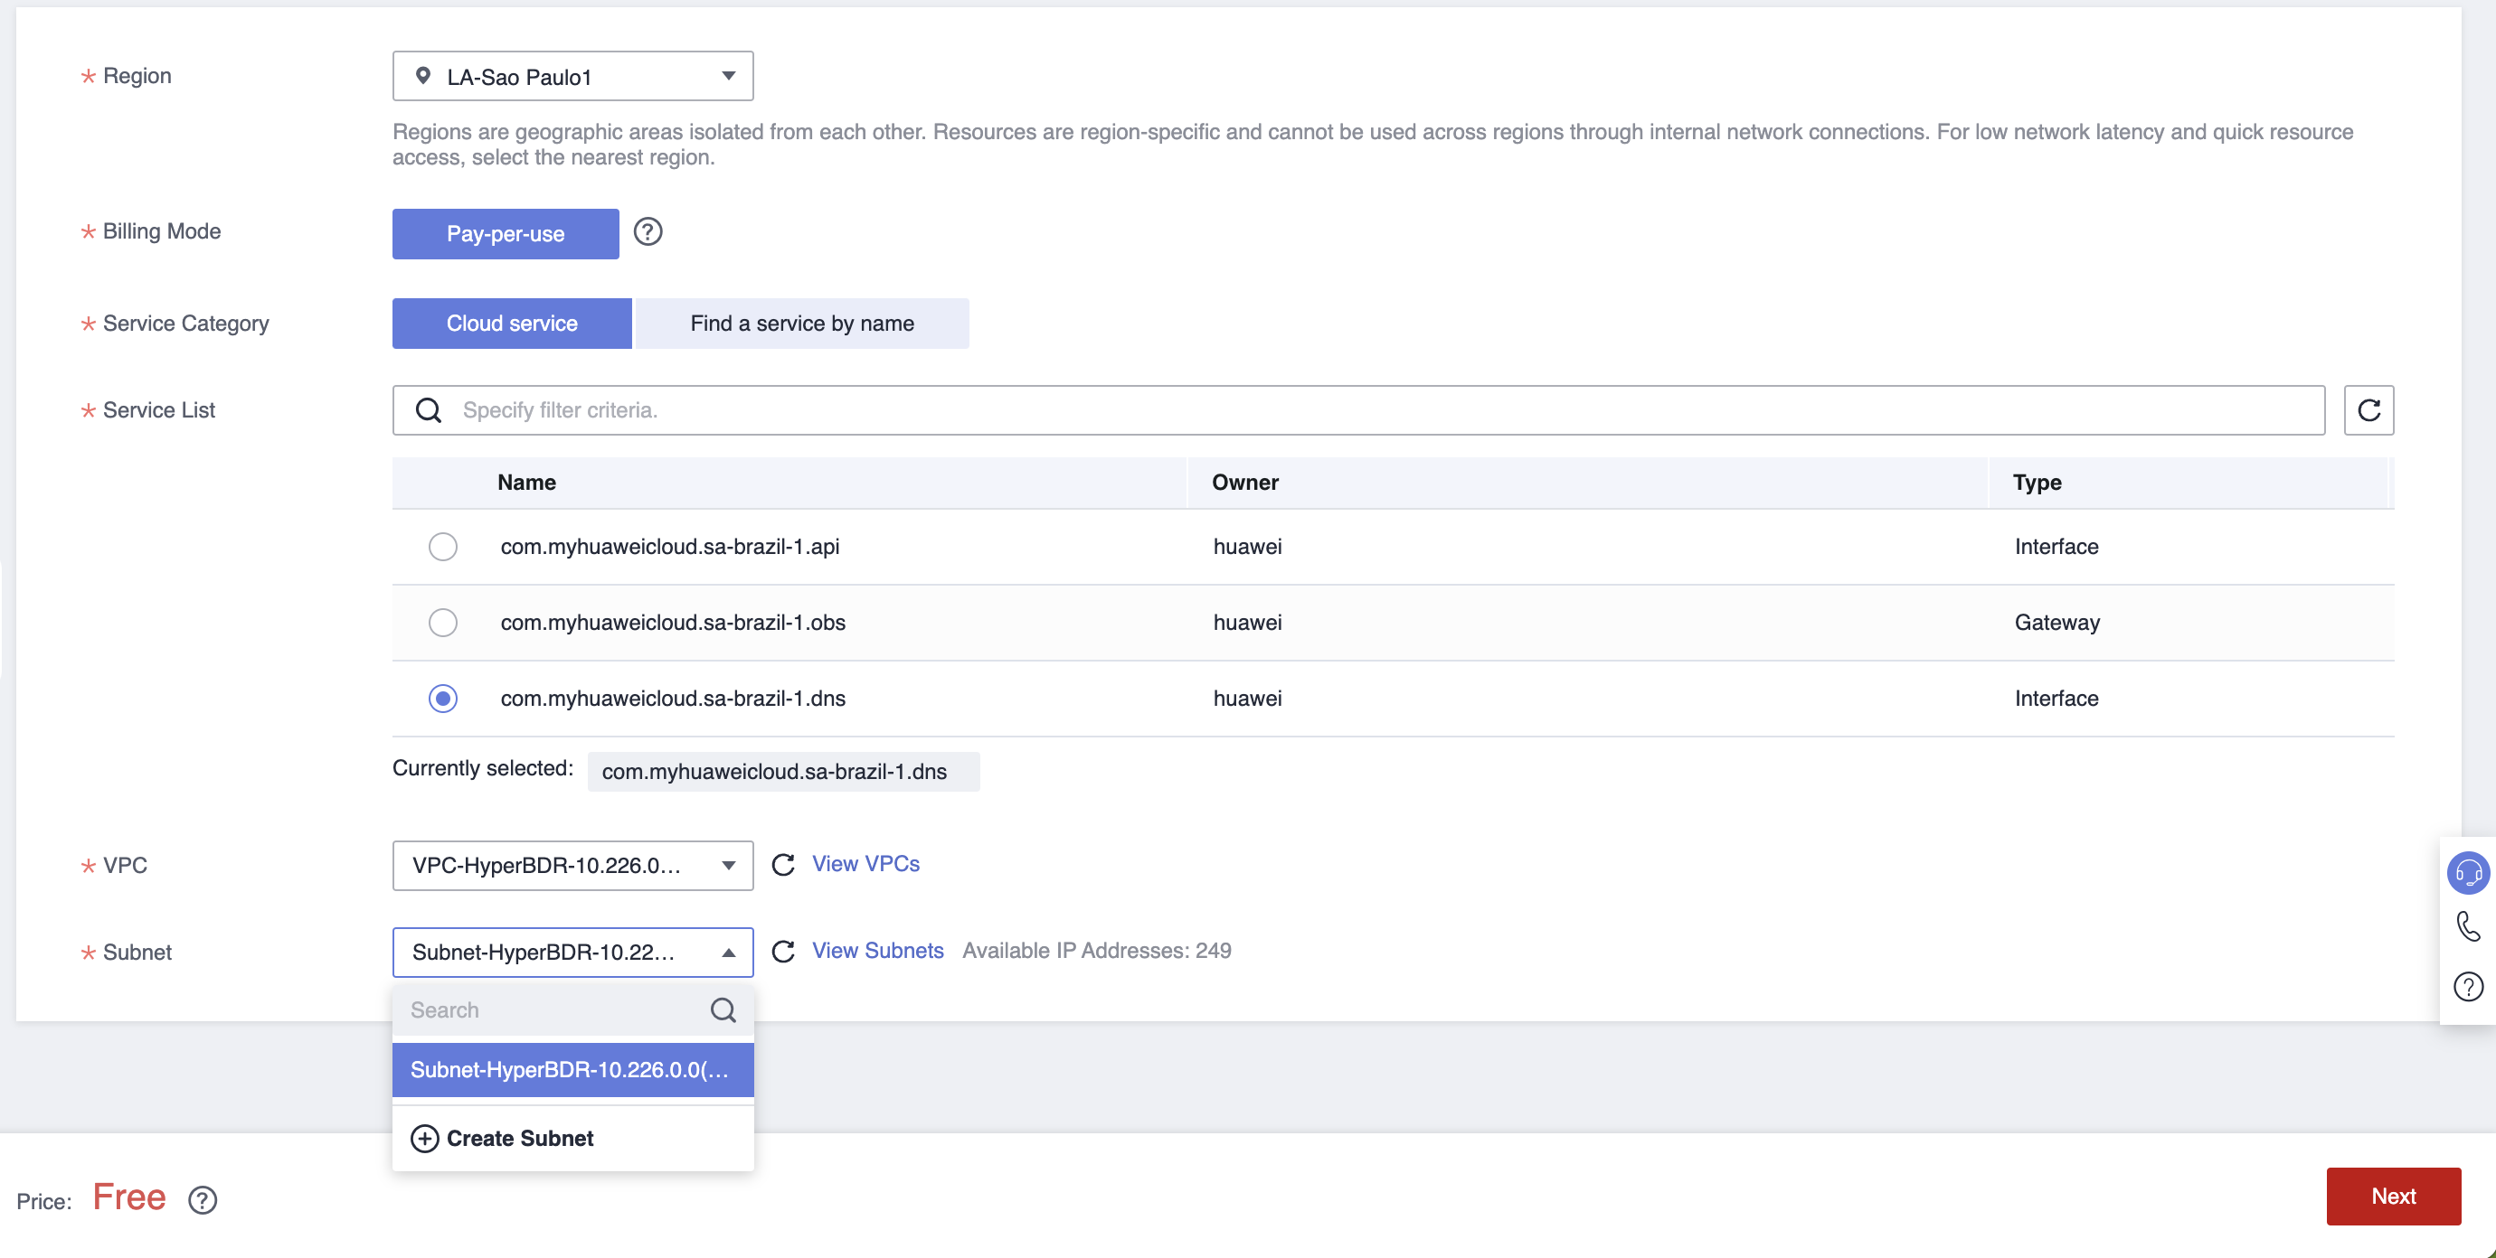
Task: Select radio button for com.myhuaweicloud.sa-brazil-1.api
Action: pos(443,546)
